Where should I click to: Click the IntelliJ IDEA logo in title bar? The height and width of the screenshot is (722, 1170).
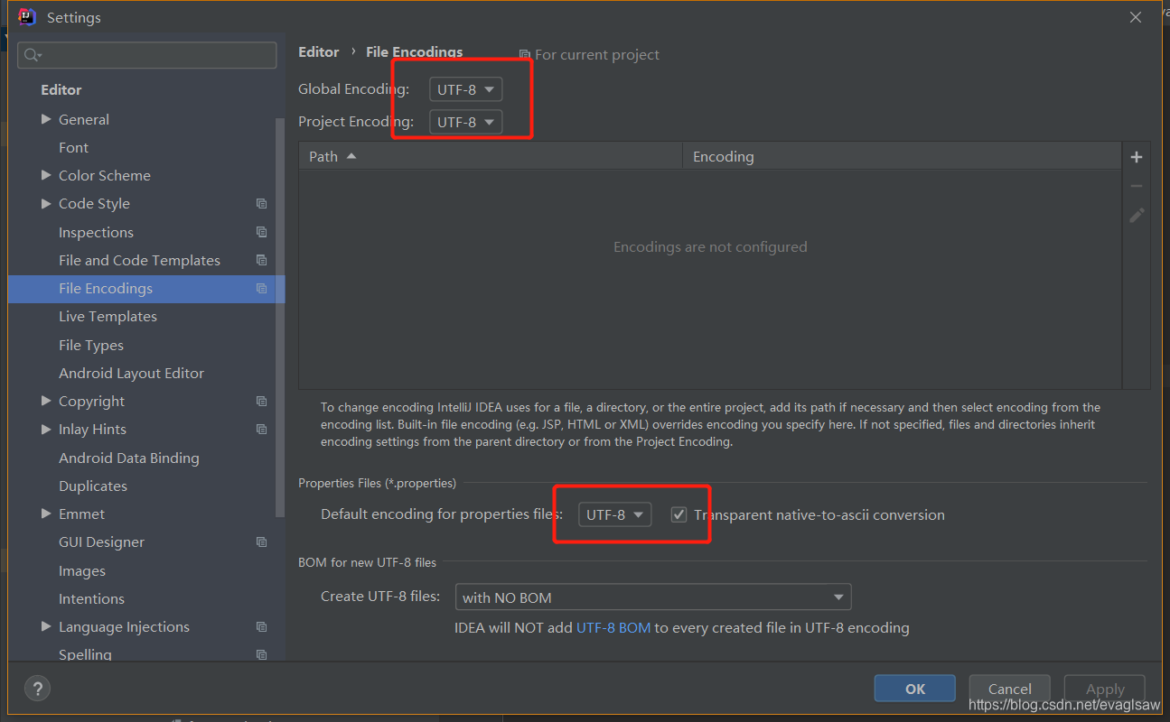pos(27,17)
